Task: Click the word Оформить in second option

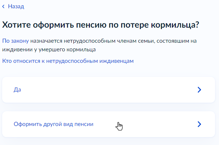Action: click(26, 124)
